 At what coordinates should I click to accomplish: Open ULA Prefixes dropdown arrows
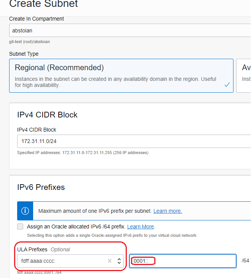pyautogui.click(x=119, y=261)
